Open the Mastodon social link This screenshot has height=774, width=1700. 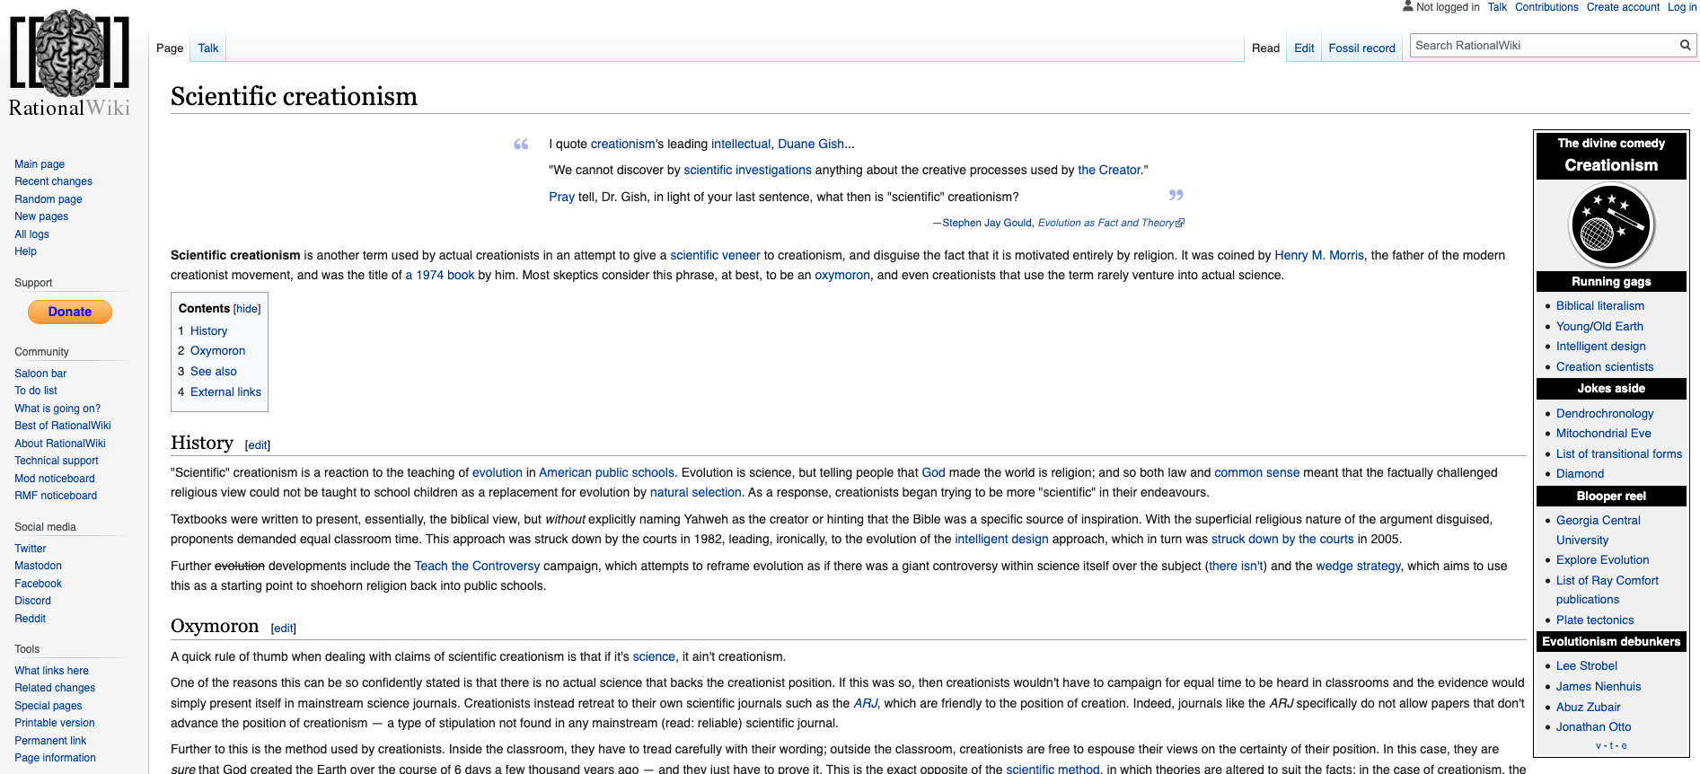pos(38,566)
